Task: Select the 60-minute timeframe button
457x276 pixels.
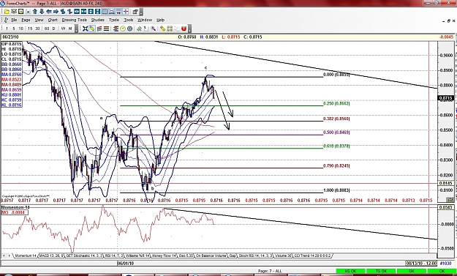Action: point(47,29)
